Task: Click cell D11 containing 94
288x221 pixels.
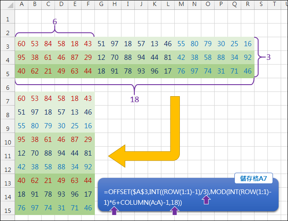Action: point(61,153)
